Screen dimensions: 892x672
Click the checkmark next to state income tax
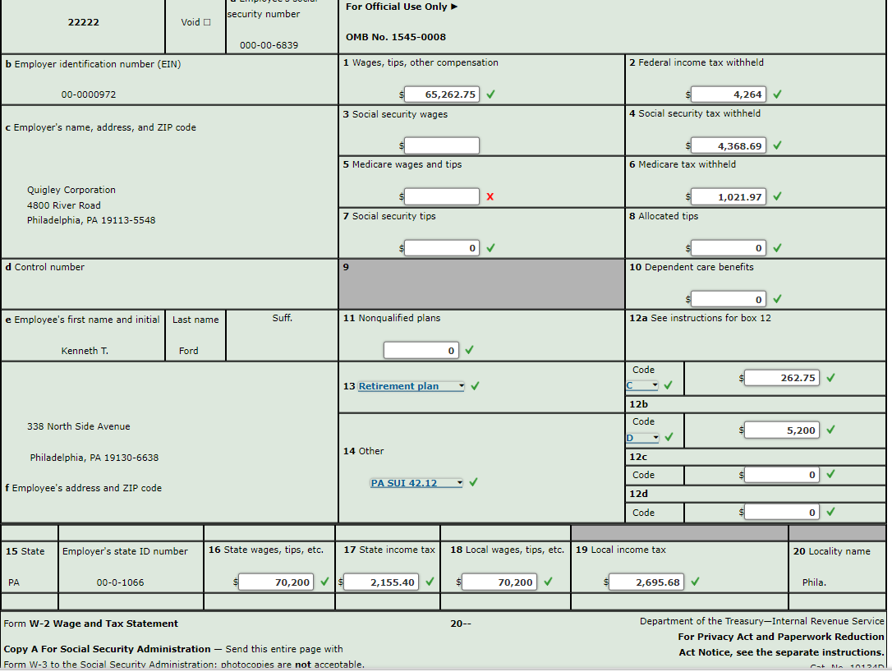pos(429,581)
